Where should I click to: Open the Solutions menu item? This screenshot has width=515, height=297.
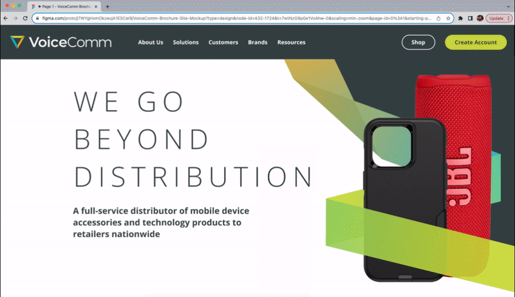(x=185, y=42)
